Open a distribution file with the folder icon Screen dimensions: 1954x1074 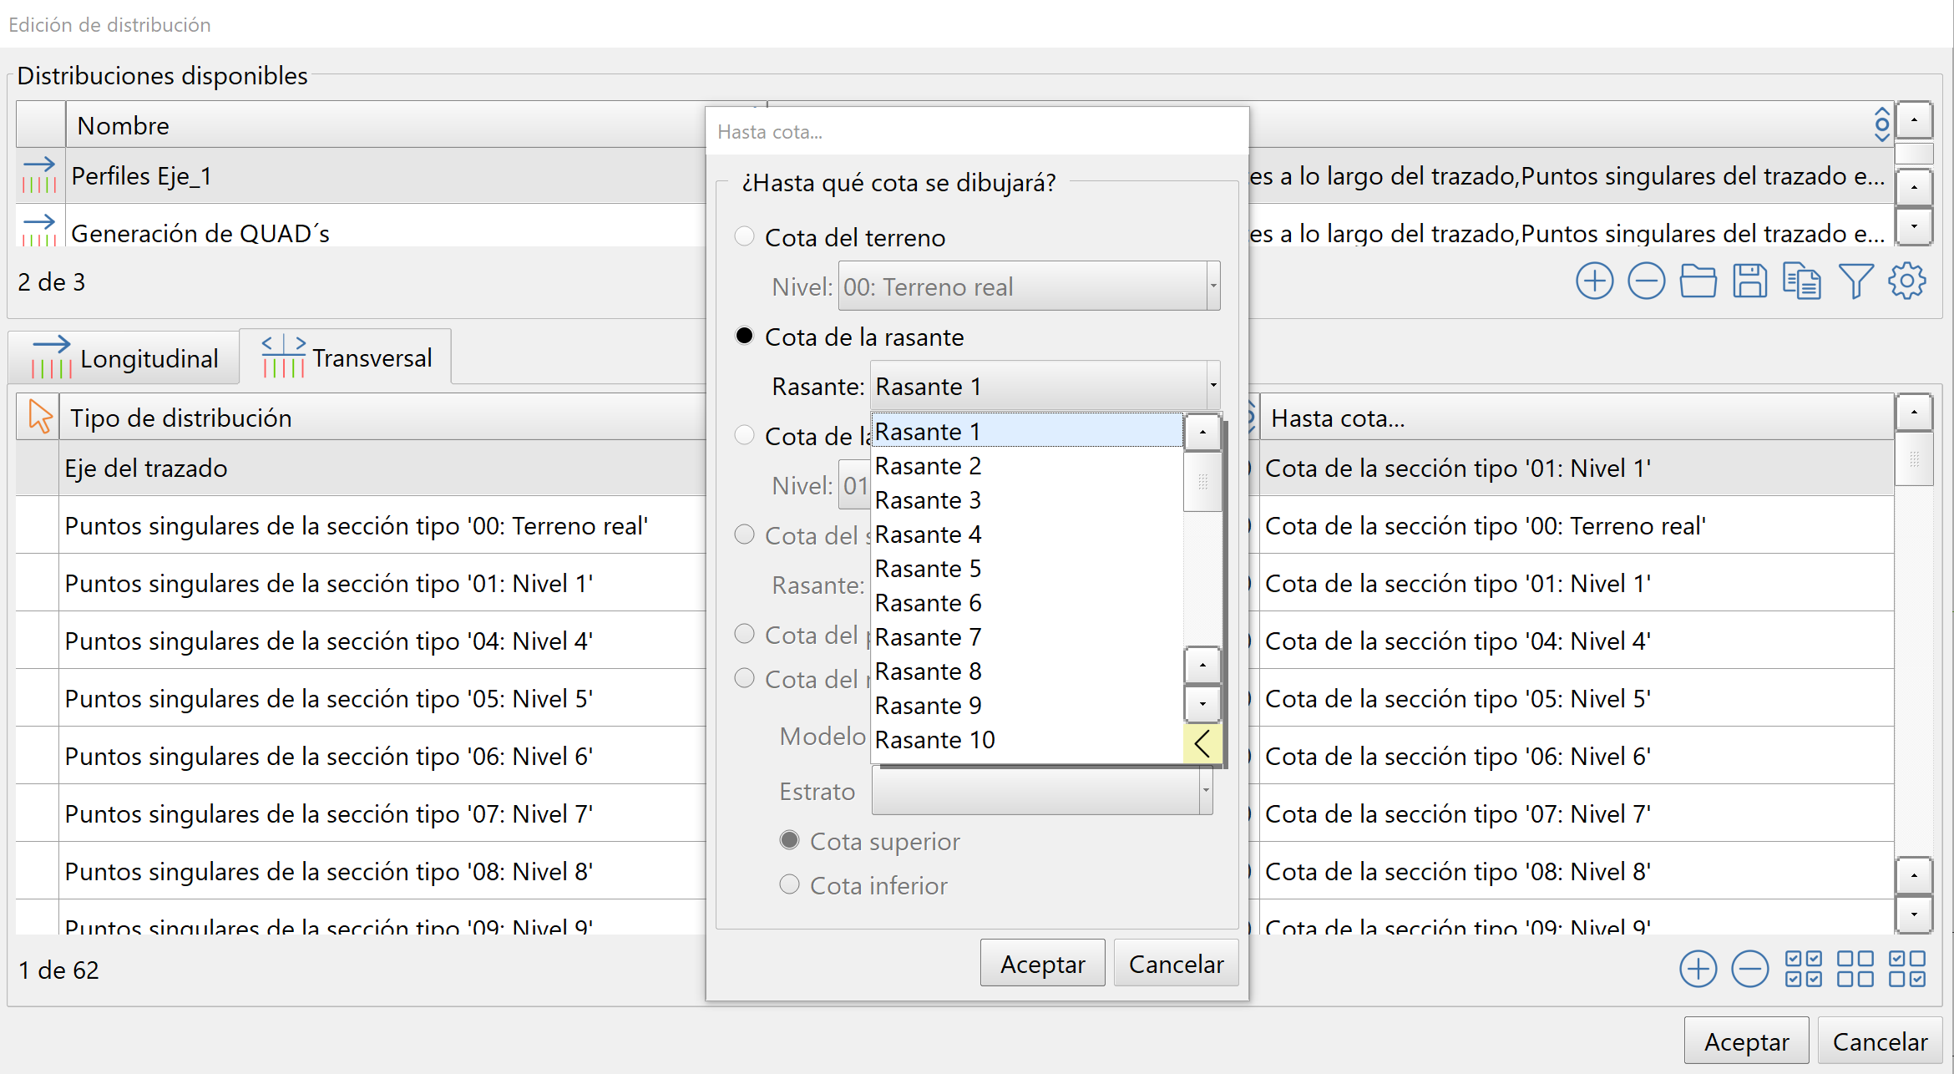(1698, 281)
